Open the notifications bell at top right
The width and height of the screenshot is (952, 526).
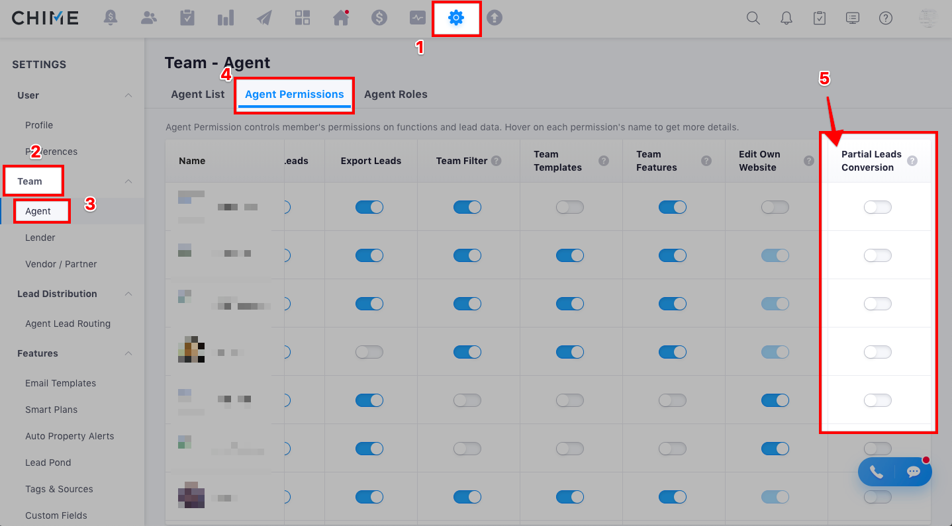[x=786, y=18]
